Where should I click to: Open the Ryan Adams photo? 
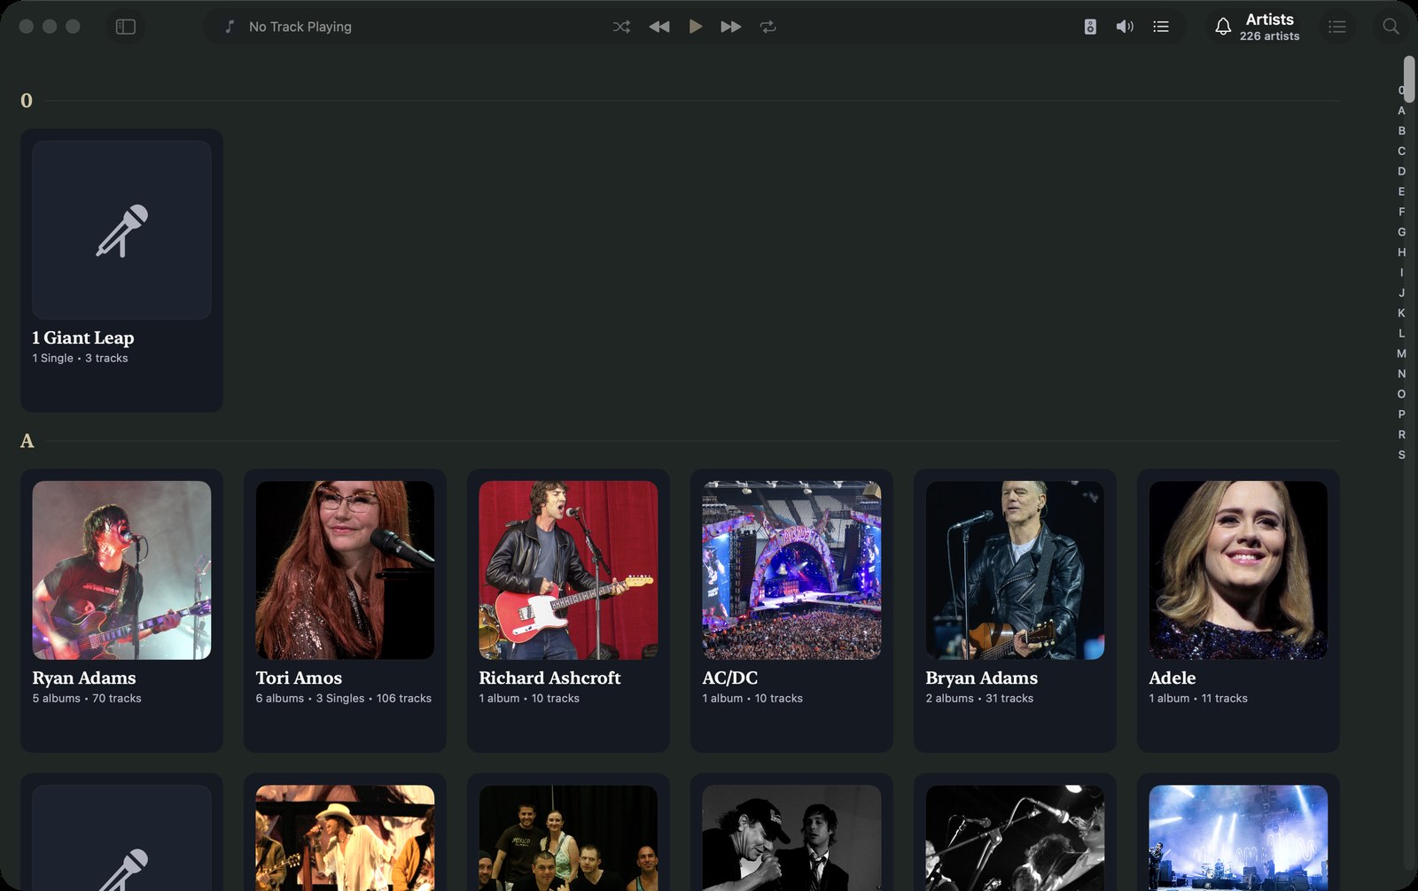pos(122,570)
